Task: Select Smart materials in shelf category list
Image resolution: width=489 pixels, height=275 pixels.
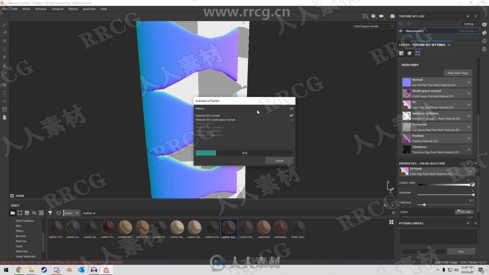Action: (x=26, y=256)
